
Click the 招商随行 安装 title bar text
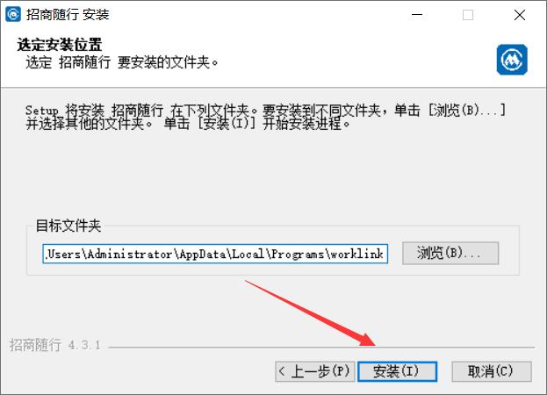[68, 15]
